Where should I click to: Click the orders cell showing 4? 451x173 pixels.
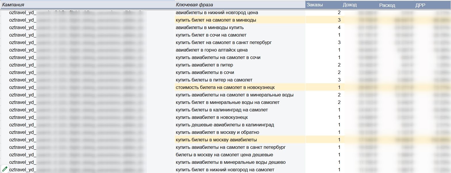point(339,28)
